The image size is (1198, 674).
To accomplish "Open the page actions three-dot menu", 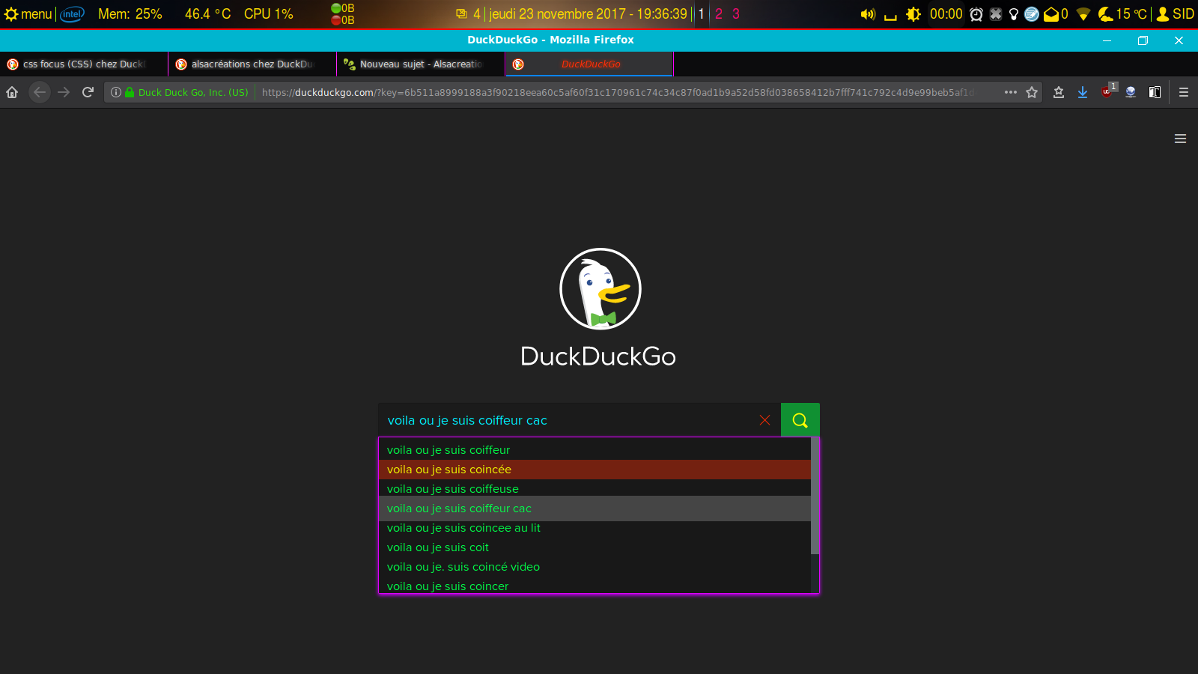I will (1011, 92).
